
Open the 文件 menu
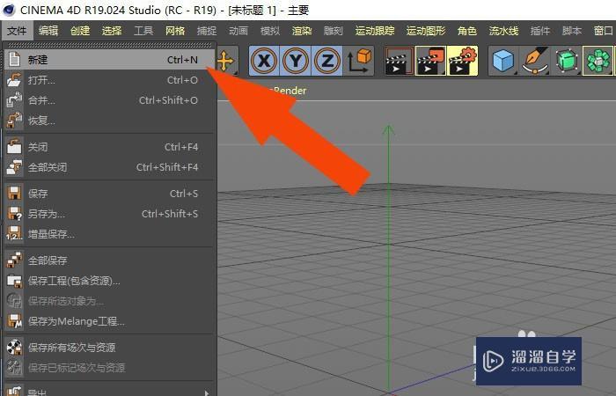tap(17, 31)
